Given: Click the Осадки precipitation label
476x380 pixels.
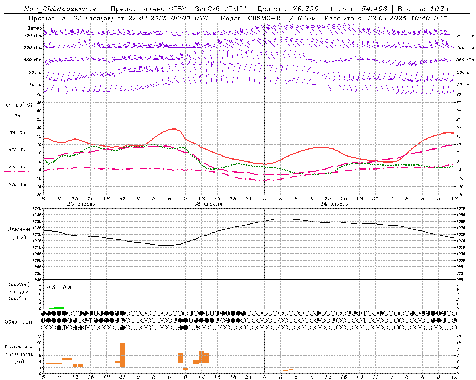Looking at the screenshot, I should coord(19,292).
